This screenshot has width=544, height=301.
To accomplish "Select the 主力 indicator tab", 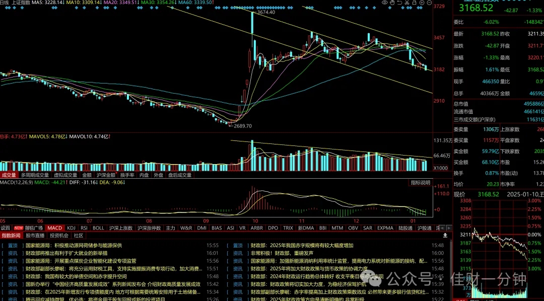I will 170,228.
